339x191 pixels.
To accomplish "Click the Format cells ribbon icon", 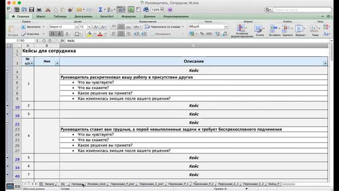I will [300, 31].
